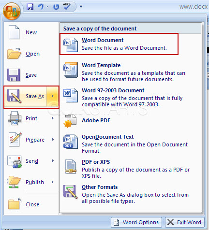Open the Undo history dropdown arrow
The image size is (209, 230).
pos(47,7)
